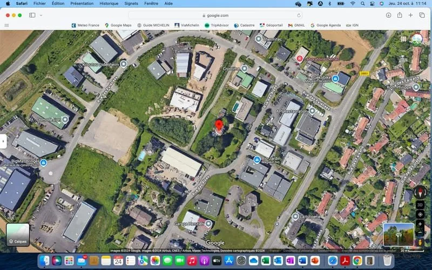Click the google.com address bar
432x270 pixels.
[x=215, y=16]
